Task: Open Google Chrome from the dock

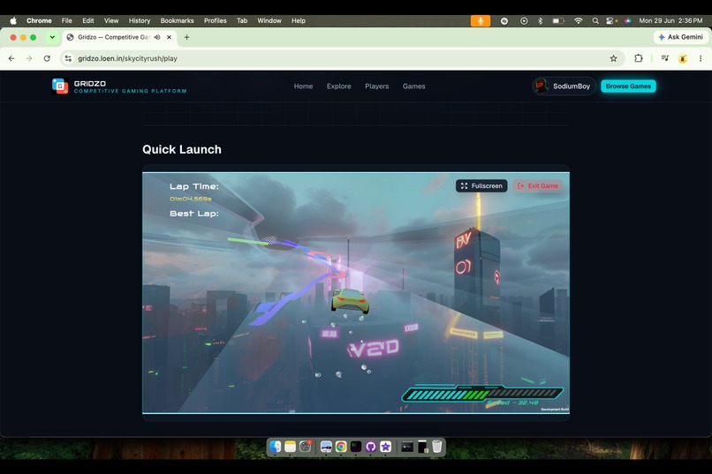Action: (341, 447)
